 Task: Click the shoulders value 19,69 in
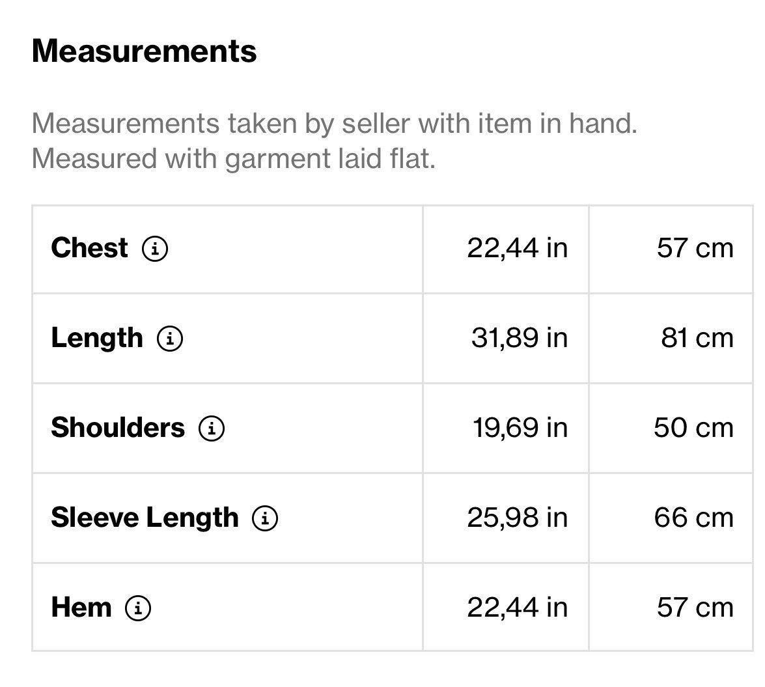coord(520,428)
